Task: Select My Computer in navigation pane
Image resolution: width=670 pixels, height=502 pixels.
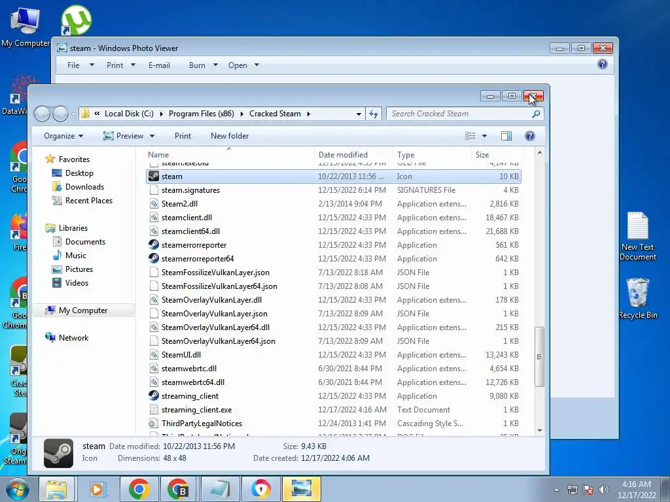Action: (84, 310)
